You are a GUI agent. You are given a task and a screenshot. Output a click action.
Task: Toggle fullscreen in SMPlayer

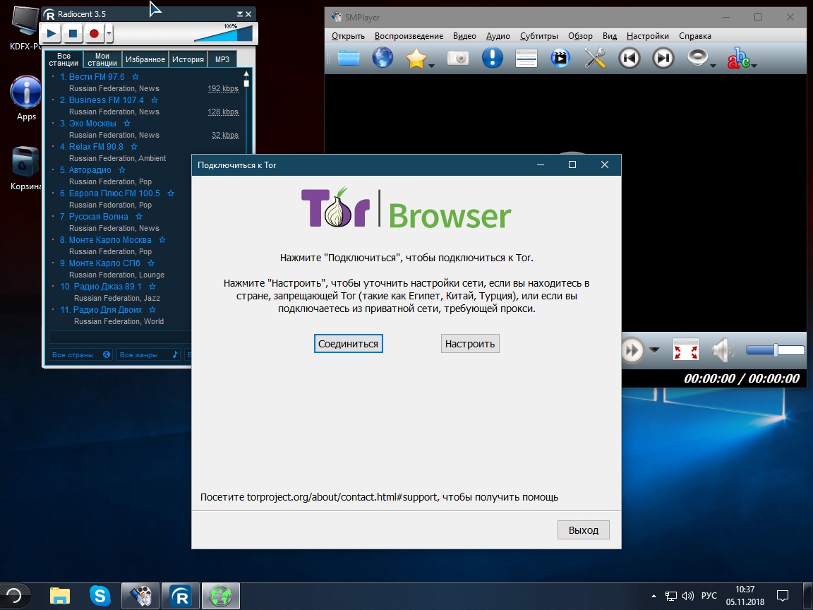coord(685,350)
